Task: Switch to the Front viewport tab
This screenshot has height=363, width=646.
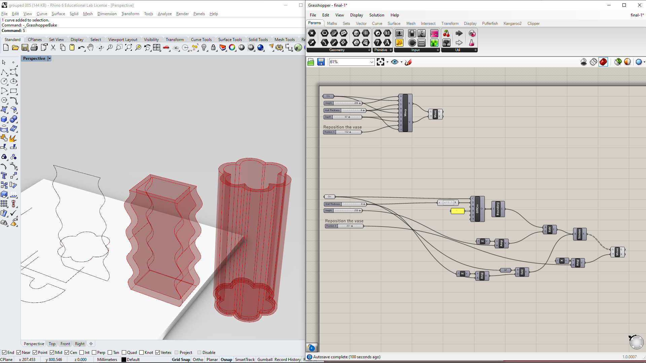Action: (x=65, y=344)
